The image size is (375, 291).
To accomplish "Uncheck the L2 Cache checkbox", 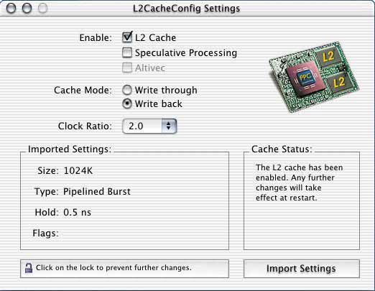I will (127, 37).
